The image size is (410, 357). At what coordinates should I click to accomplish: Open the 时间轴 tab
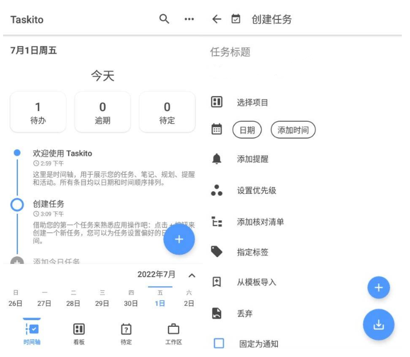(32, 332)
